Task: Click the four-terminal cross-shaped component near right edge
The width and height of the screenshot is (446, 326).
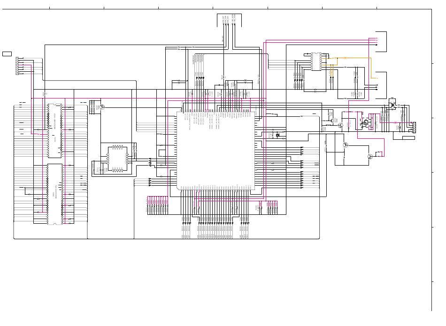Action: coord(393,105)
